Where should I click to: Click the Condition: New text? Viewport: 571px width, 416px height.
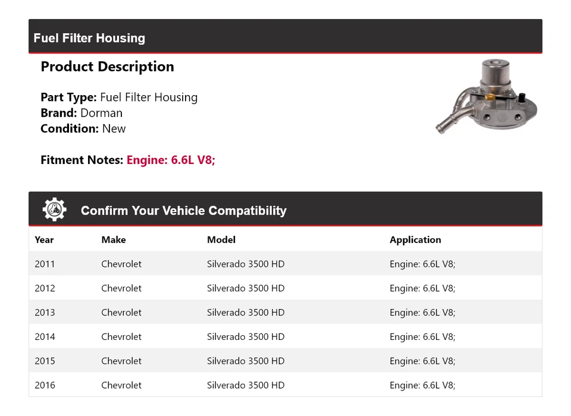pyautogui.click(x=83, y=128)
